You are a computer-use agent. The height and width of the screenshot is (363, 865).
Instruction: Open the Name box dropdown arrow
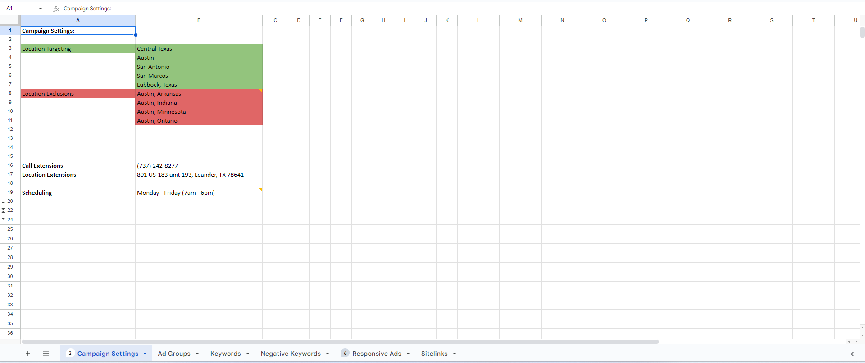[41, 9]
